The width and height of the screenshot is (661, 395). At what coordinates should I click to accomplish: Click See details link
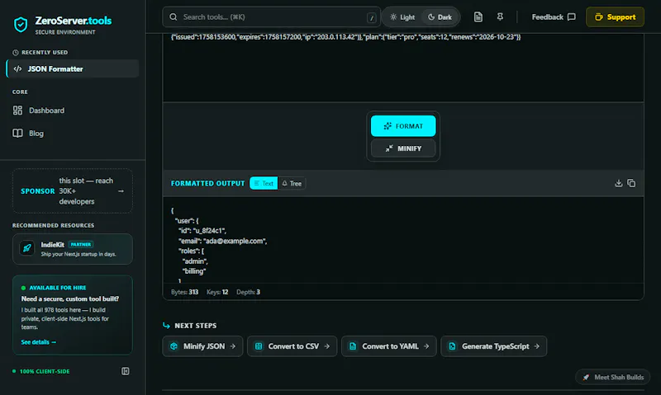pyautogui.click(x=38, y=342)
